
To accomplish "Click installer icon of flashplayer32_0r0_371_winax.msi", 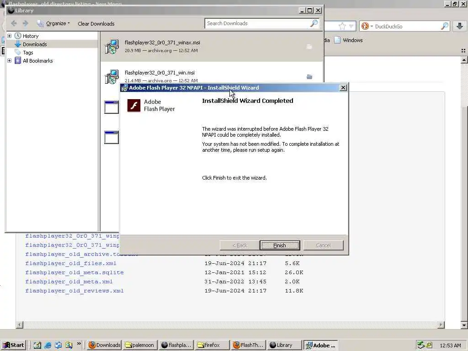I will pyautogui.click(x=112, y=47).
